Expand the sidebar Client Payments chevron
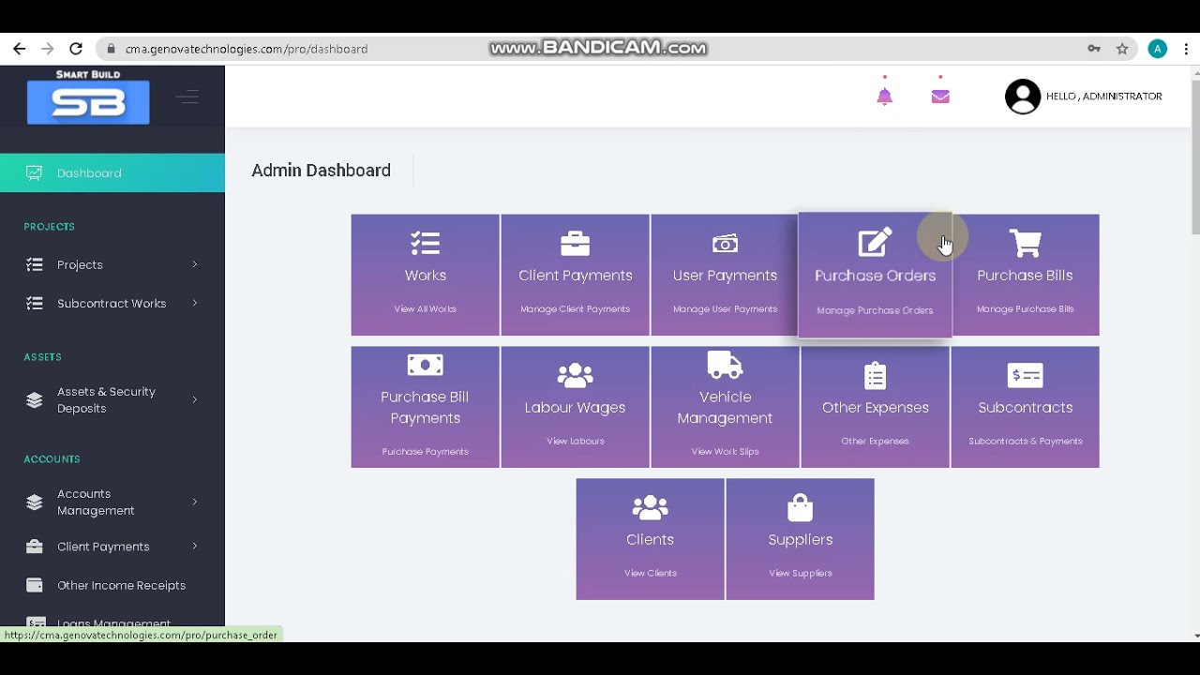Image resolution: width=1200 pixels, height=675 pixels. point(195,547)
